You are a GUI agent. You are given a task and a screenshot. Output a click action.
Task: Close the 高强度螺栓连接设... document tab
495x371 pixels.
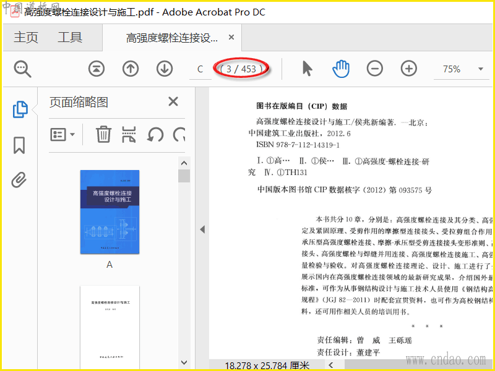(231, 38)
